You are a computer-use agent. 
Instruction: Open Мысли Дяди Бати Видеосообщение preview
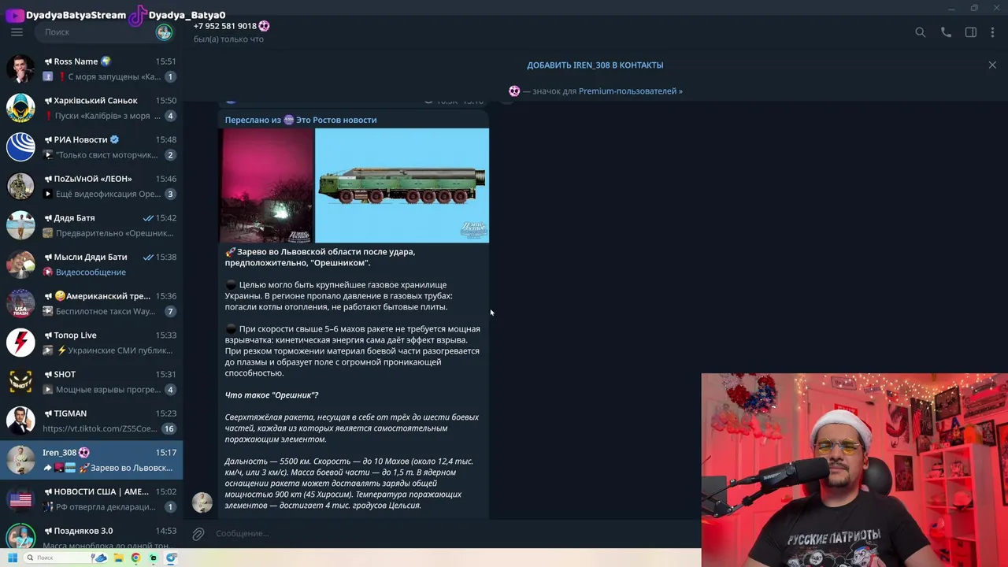[x=91, y=272]
